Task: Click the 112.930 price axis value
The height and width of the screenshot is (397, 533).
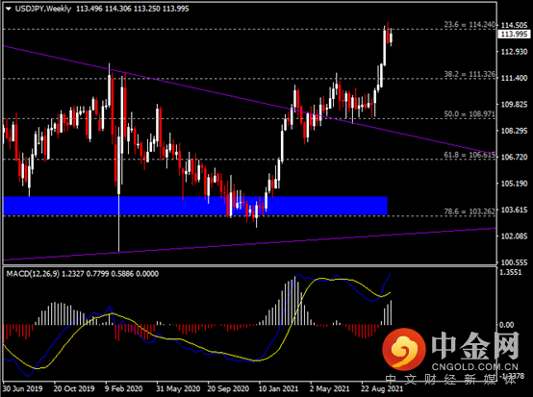Action: click(x=515, y=52)
